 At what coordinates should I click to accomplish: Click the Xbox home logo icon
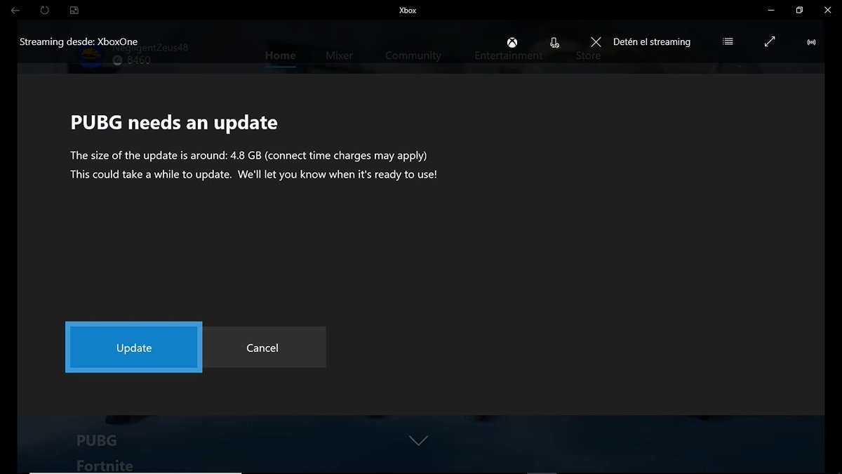pos(512,42)
